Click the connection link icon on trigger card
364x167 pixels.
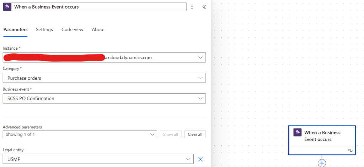(x=350, y=150)
